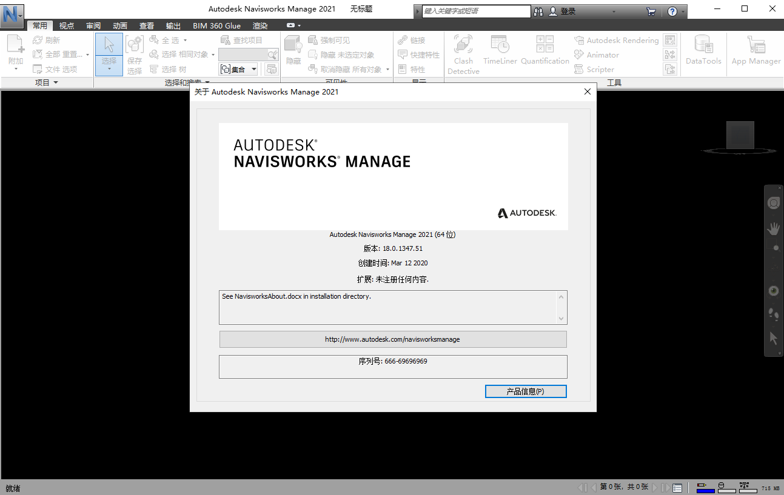This screenshot has height=495, width=784.
Task: Switch to the Home (常用) ribbon tab
Action: [x=40, y=25]
